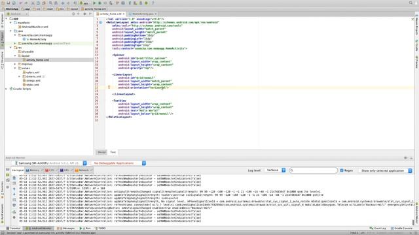Toggle the Structure tool window on left edge

pyautogui.click(x=2, y=60)
